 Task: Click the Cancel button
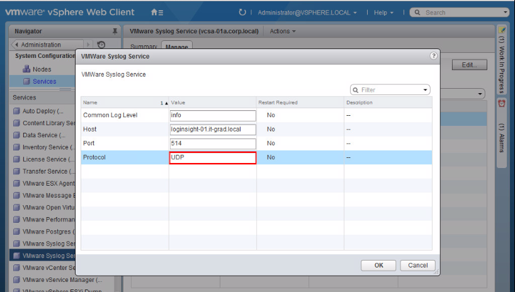click(417, 266)
